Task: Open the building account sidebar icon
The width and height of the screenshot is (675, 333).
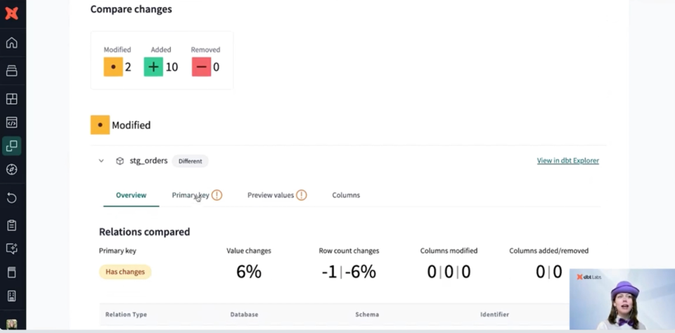Action: pos(12,296)
